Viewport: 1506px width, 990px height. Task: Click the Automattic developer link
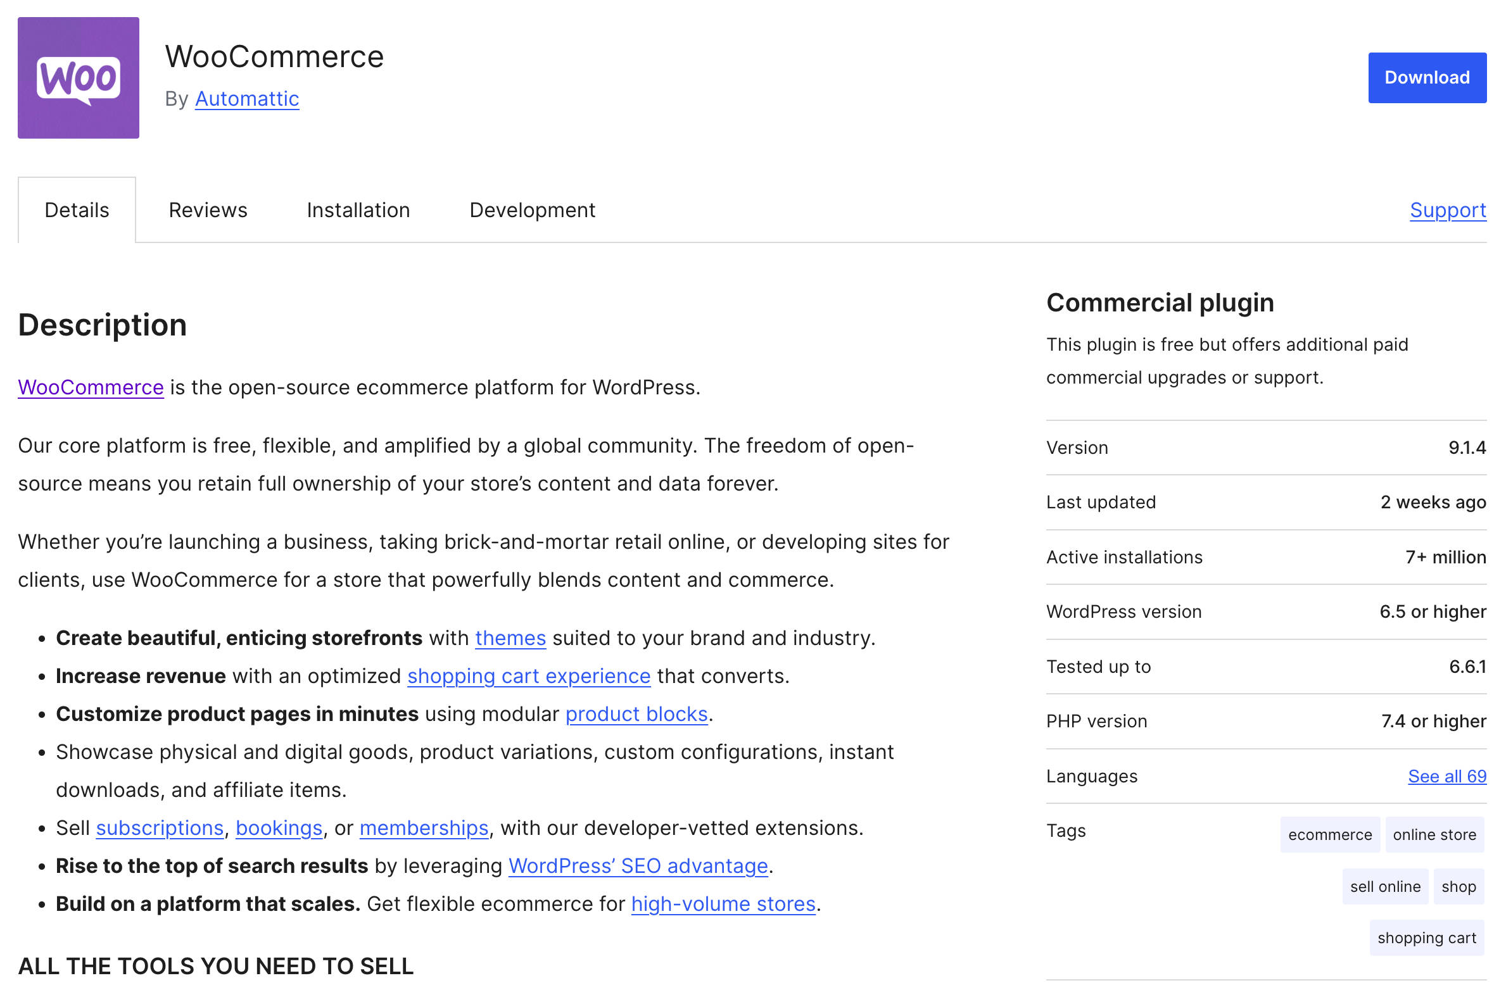(246, 98)
